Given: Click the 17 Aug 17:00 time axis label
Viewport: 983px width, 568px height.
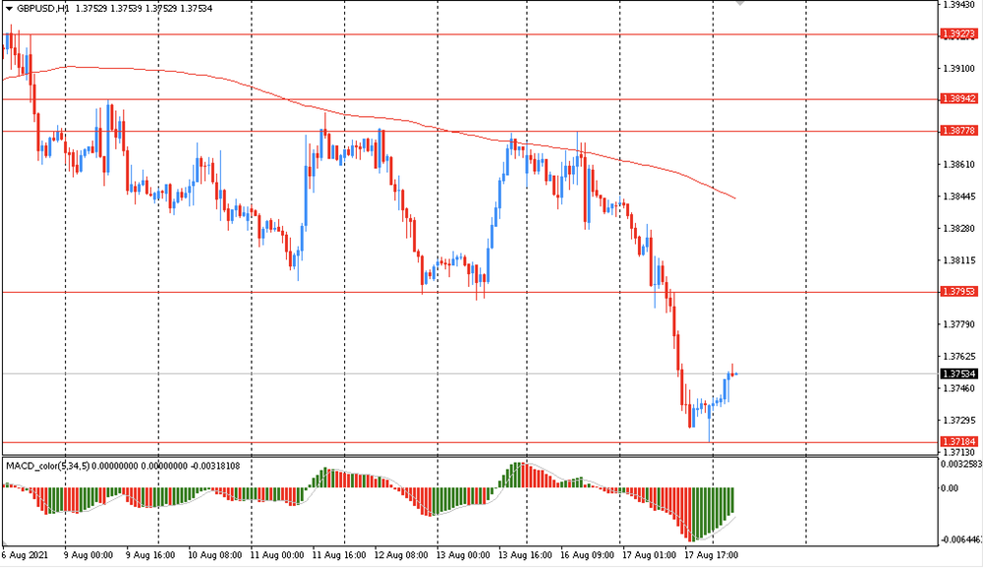Looking at the screenshot, I should coord(712,555).
